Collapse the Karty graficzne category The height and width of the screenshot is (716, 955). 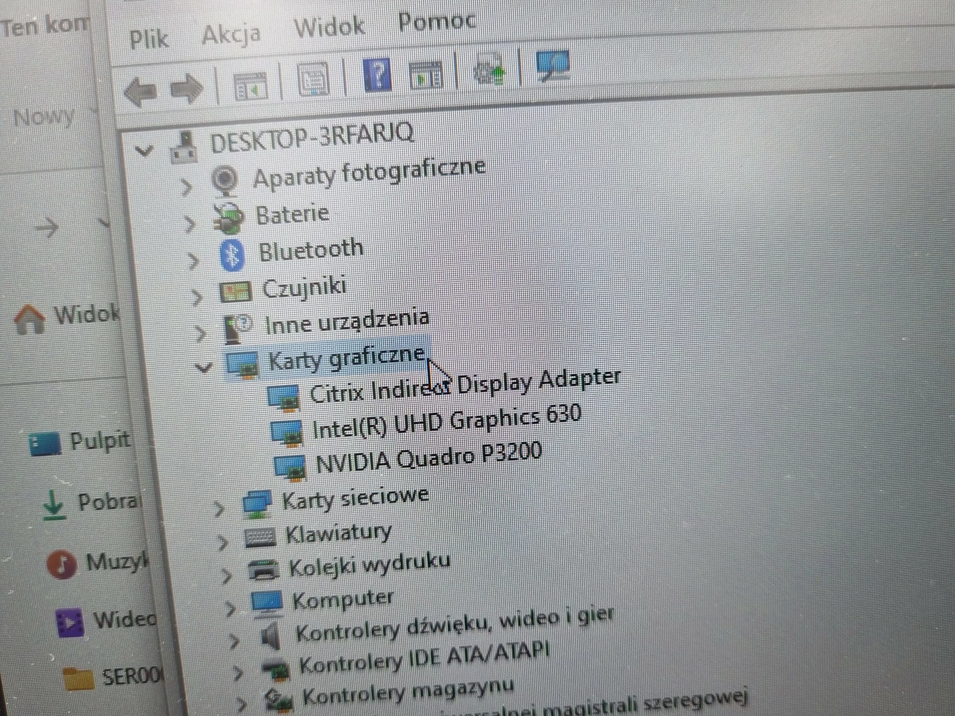[204, 367]
